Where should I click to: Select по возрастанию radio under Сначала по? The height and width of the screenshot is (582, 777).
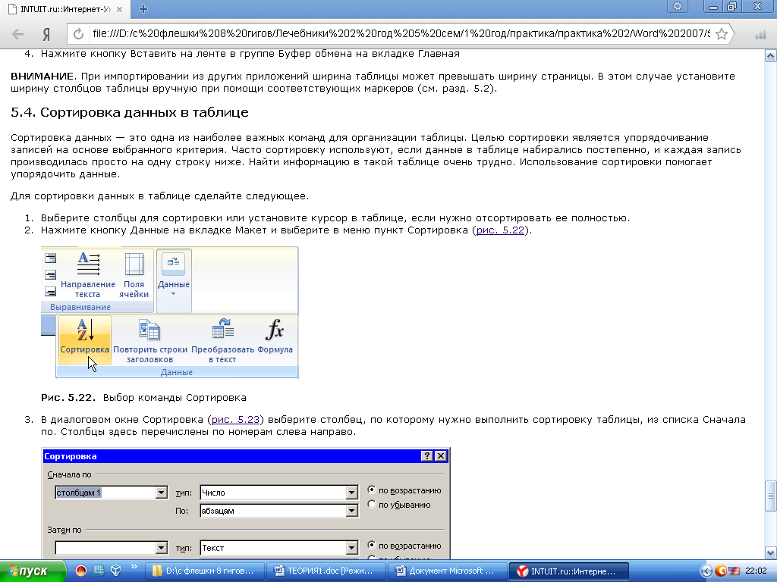[372, 490]
